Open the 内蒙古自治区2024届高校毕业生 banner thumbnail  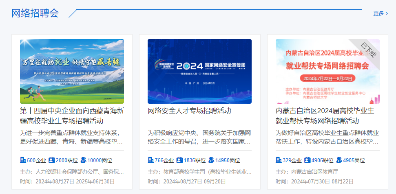(x=327, y=71)
